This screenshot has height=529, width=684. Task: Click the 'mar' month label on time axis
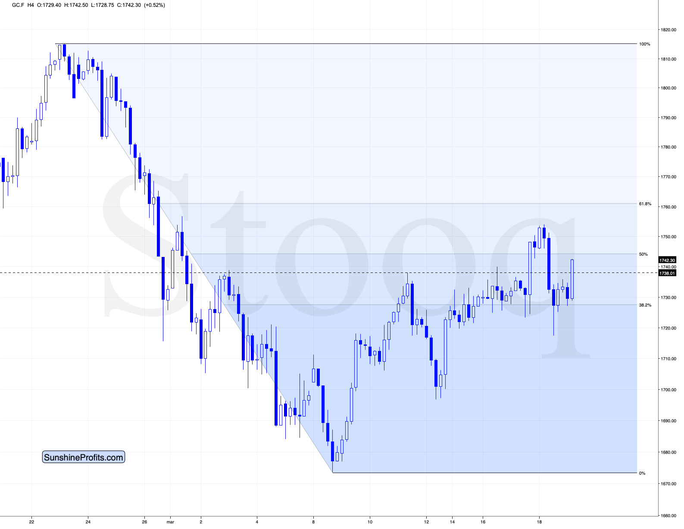[170, 522]
